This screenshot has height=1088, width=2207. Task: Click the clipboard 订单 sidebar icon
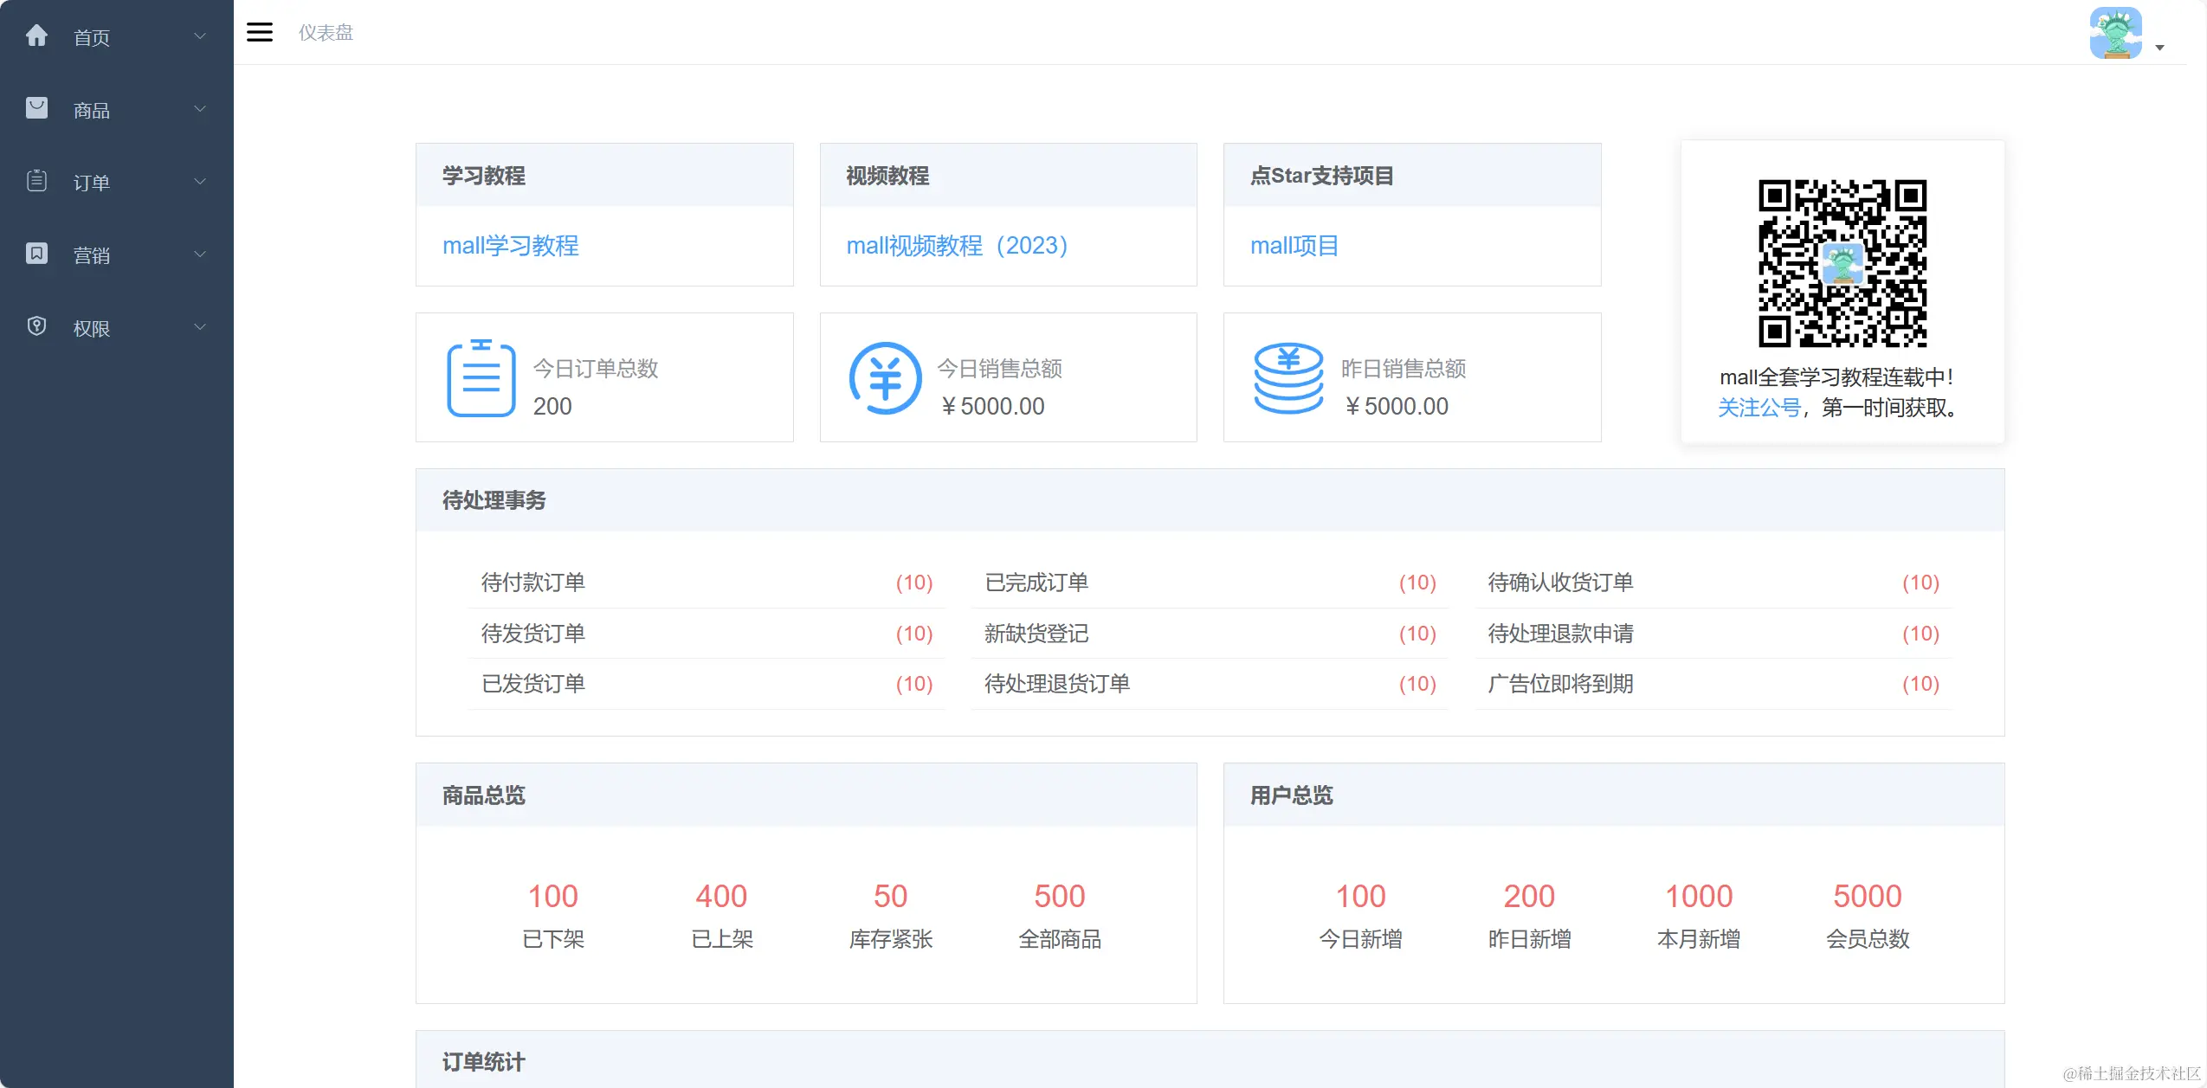36,181
